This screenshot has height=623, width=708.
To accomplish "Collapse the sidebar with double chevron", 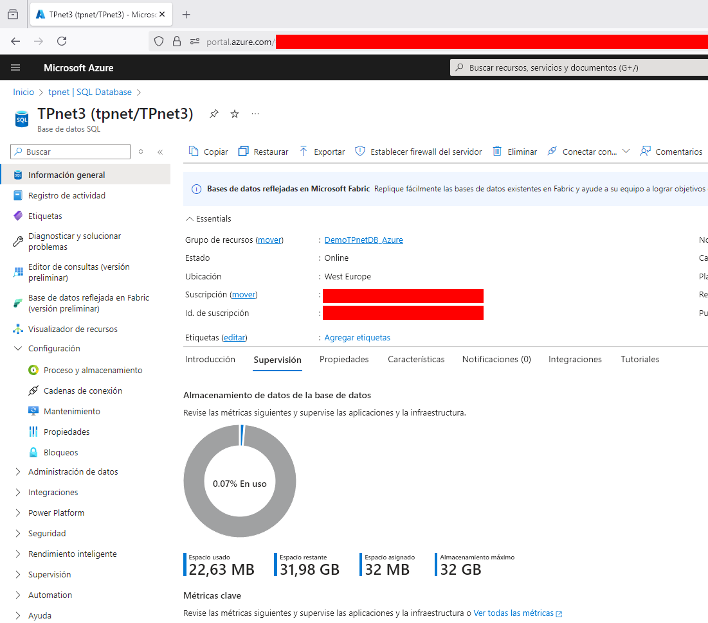I will point(160,152).
